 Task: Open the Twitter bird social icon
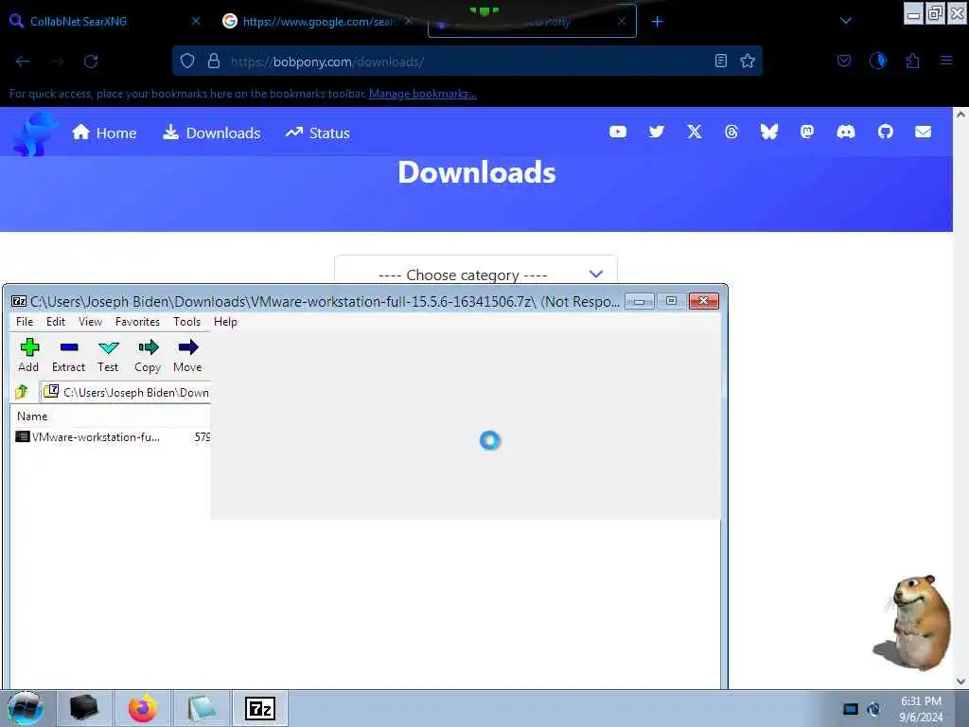657,132
